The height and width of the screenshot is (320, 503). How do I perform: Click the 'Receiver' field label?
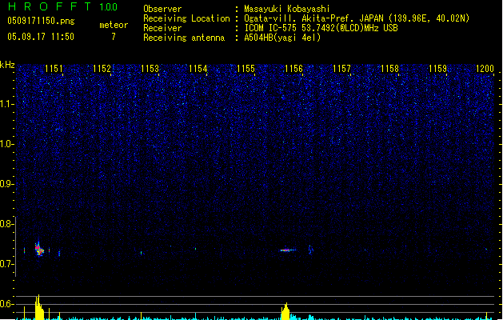(x=162, y=28)
